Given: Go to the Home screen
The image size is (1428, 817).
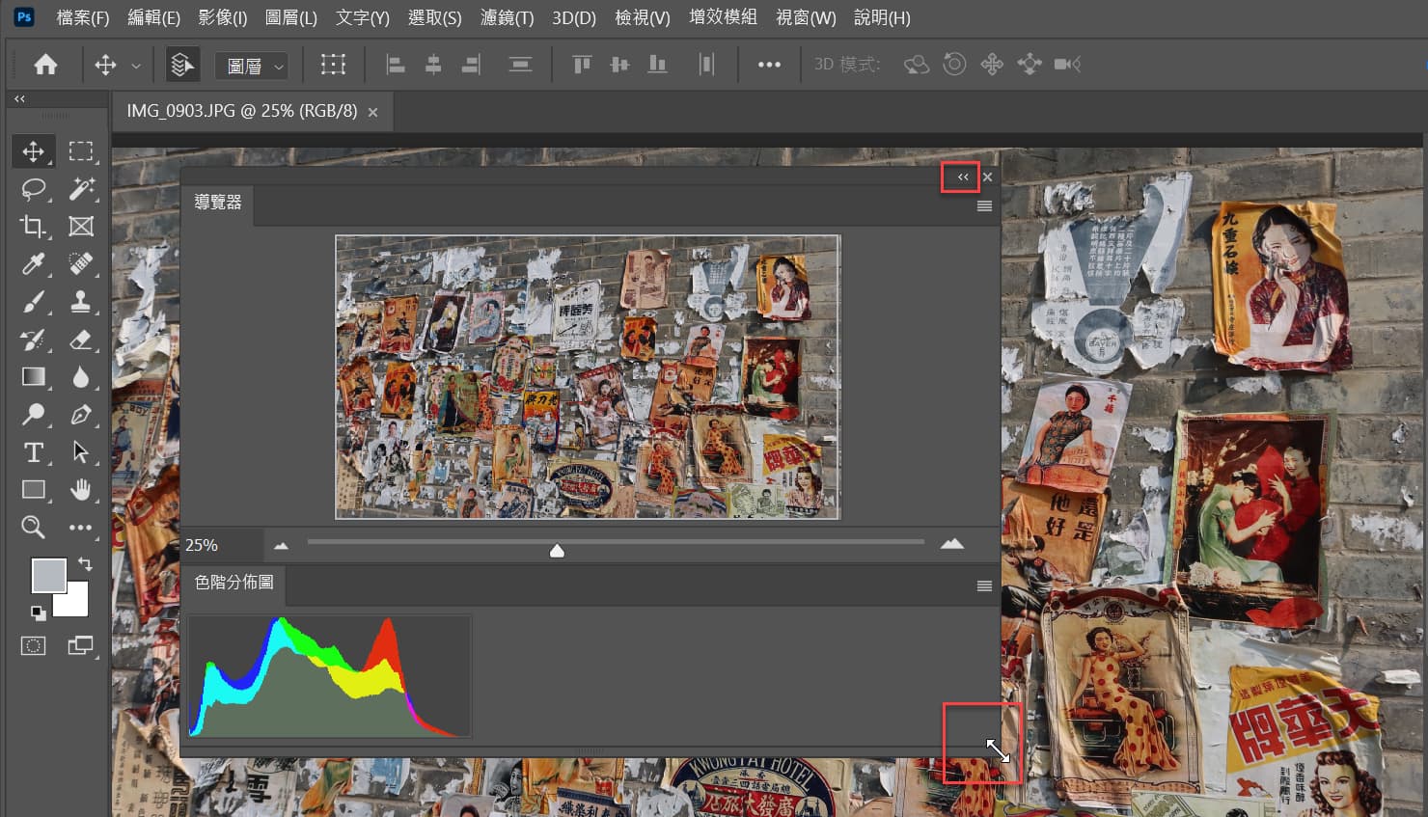Looking at the screenshot, I should (x=45, y=65).
